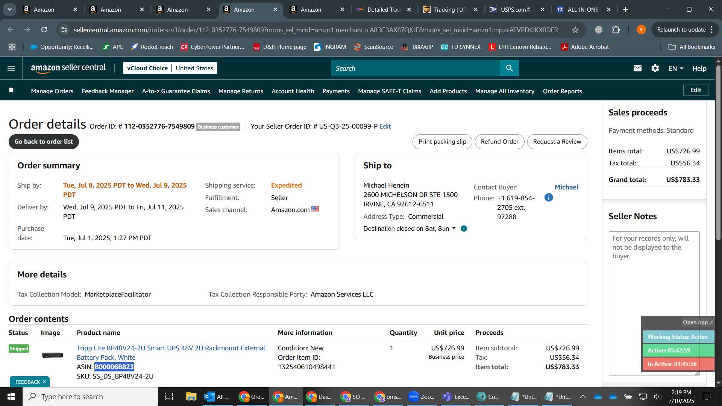The image size is (722, 406).
Task: Expand the EN language dropdown
Action: point(675,68)
